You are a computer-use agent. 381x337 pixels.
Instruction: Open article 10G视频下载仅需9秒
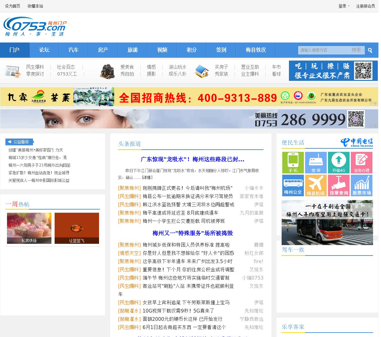tap(178, 311)
